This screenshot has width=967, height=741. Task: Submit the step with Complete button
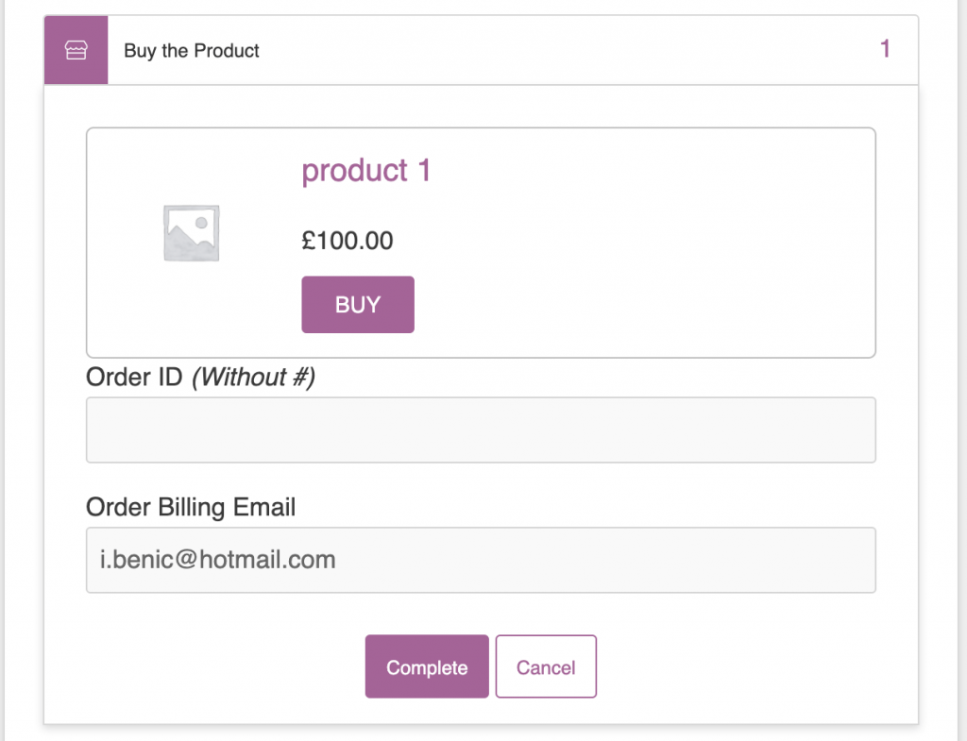[x=427, y=666]
